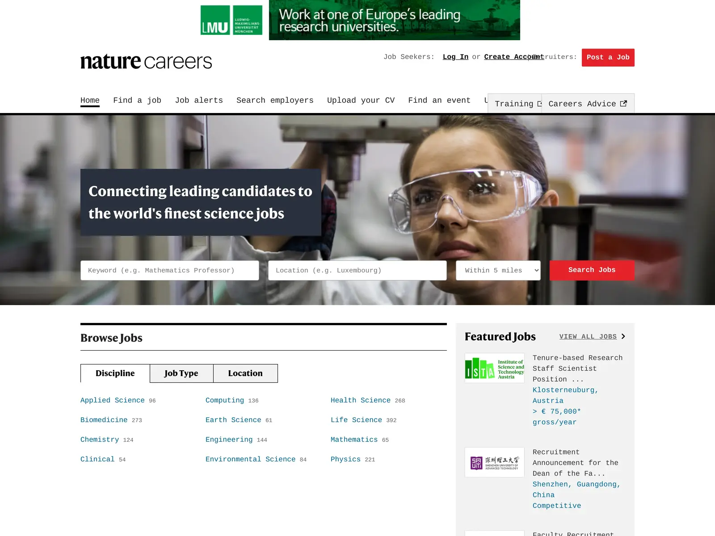Click the red Search Jobs button

[x=592, y=271]
